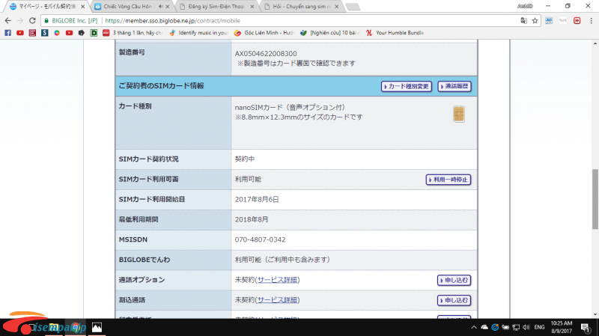Click the カード種別変更 button
The height and width of the screenshot is (336, 599).
[407, 86]
